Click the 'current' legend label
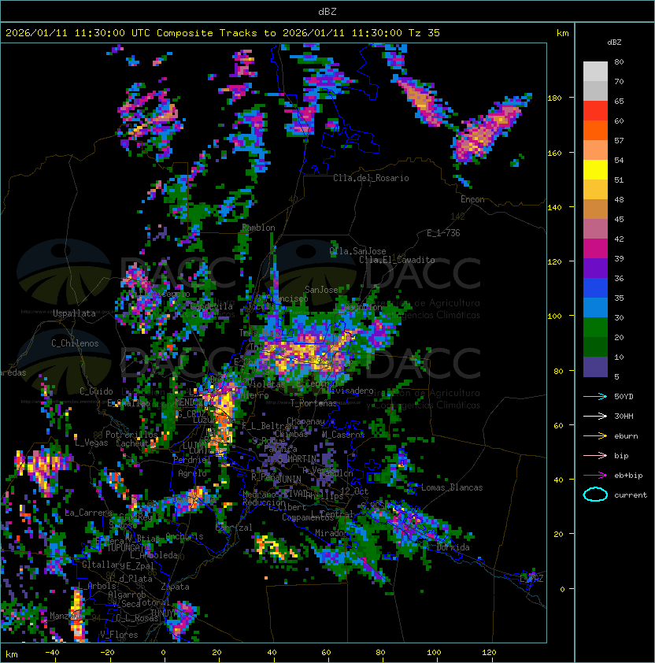Viewport: 655px width, 663px height. [x=631, y=494]
